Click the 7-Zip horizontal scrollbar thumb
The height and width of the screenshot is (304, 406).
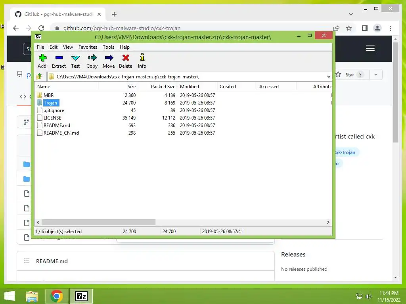(x=98, y=222)
